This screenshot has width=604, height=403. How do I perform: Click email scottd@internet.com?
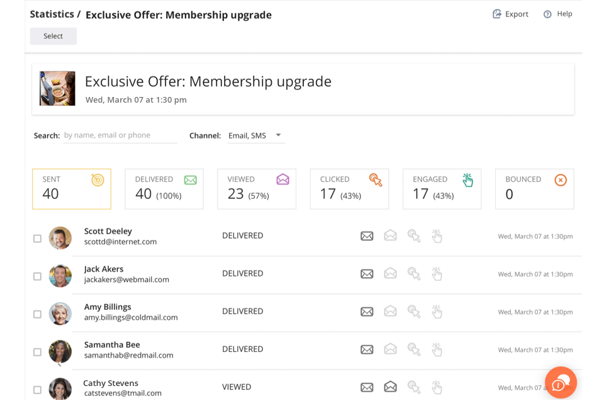click(121, 242)
